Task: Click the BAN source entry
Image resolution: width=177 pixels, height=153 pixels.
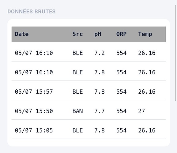Action: pos(77,111)
